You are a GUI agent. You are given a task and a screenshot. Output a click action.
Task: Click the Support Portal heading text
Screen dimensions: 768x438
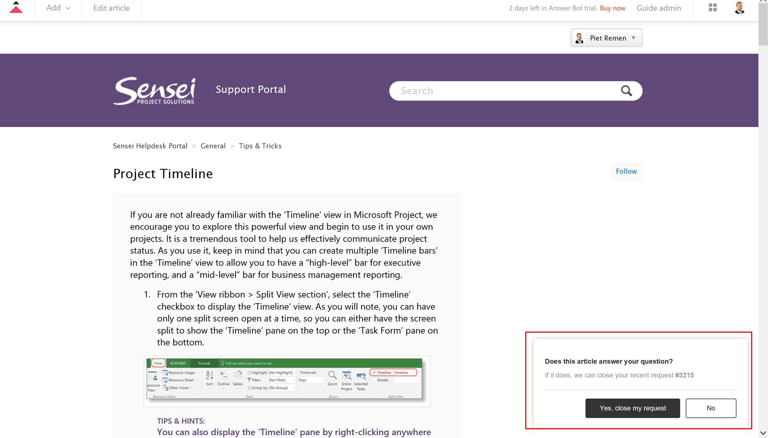[251, 89]
